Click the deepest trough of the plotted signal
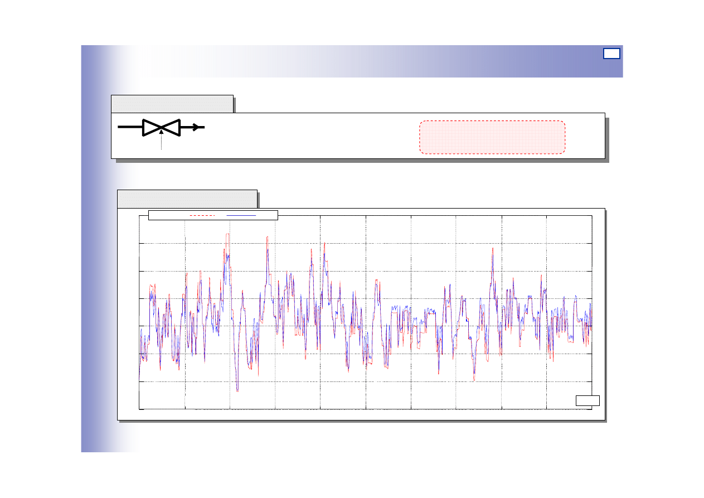 pos(237,390)
